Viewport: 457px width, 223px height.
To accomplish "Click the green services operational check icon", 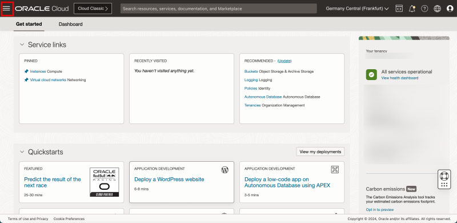I will tap(371, 75).
